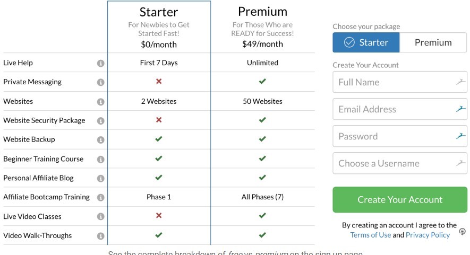Screen dimensions: 470x255
Task: Click Video Walk-Throughs info icon
Action: [x=101, y=236]
